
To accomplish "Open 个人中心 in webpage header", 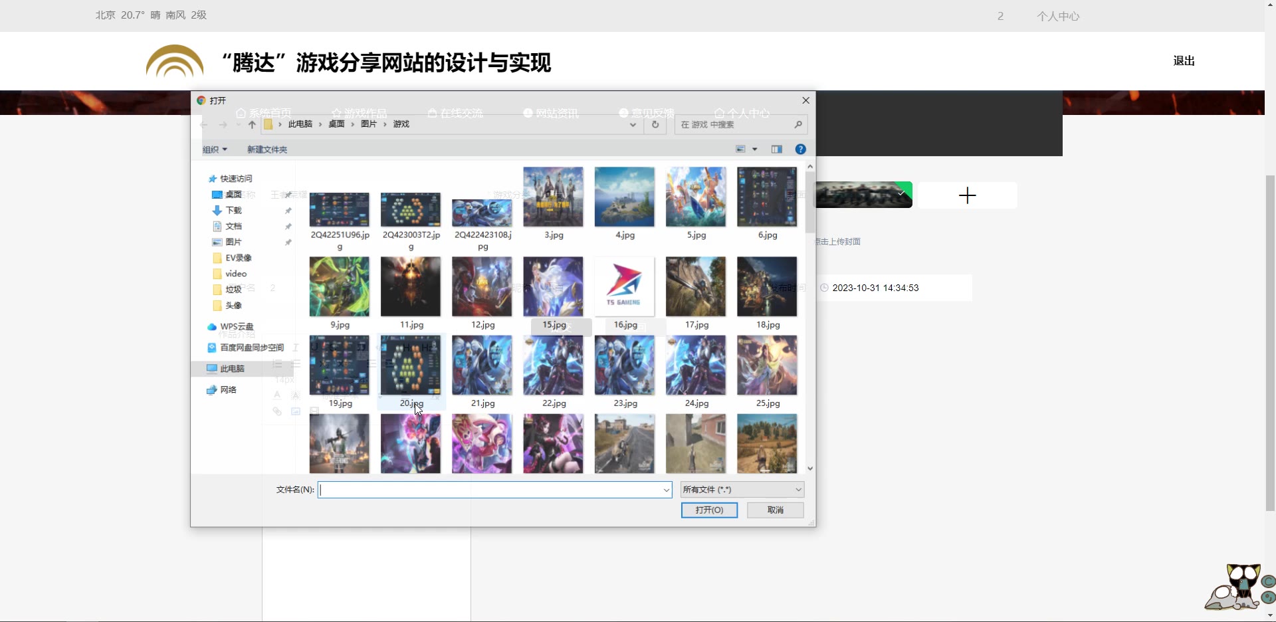I will pos(1058,16).
